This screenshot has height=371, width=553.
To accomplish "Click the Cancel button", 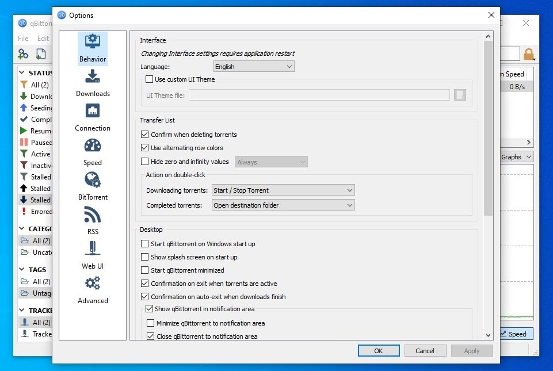I will pos(425,351).
